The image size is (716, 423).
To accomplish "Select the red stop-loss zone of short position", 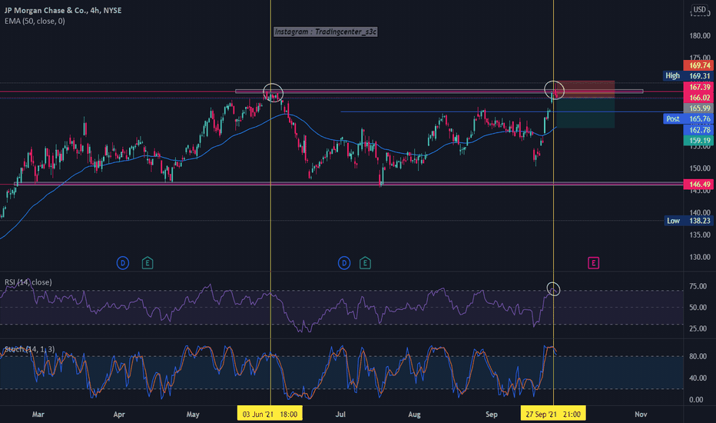I will pyautogui.click(x=586, y=89).
